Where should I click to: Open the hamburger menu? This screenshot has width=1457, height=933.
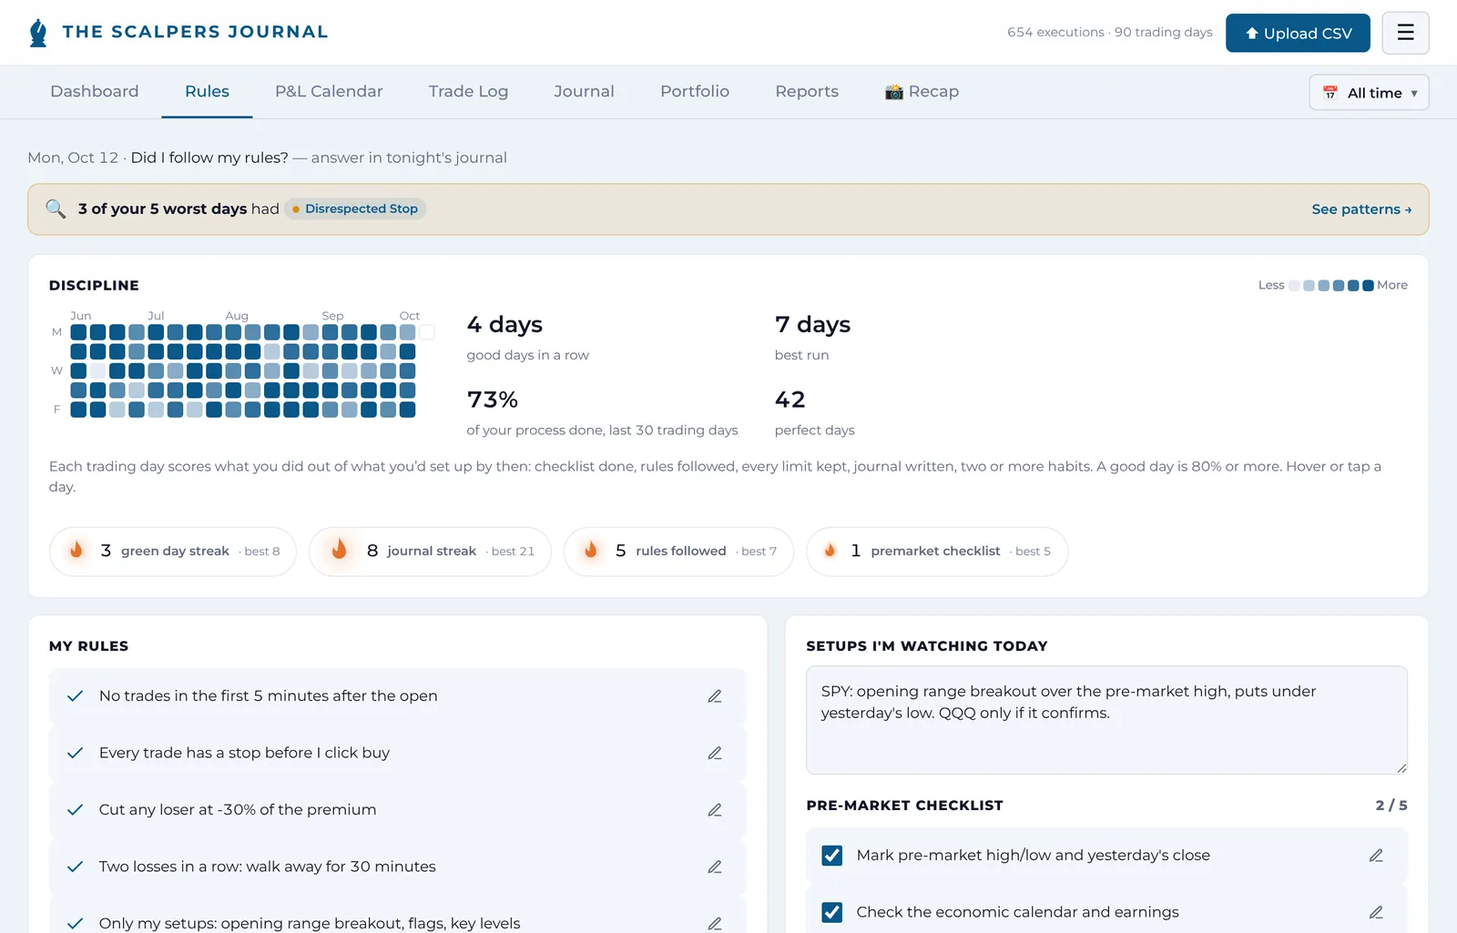[x=1405, y=33]
